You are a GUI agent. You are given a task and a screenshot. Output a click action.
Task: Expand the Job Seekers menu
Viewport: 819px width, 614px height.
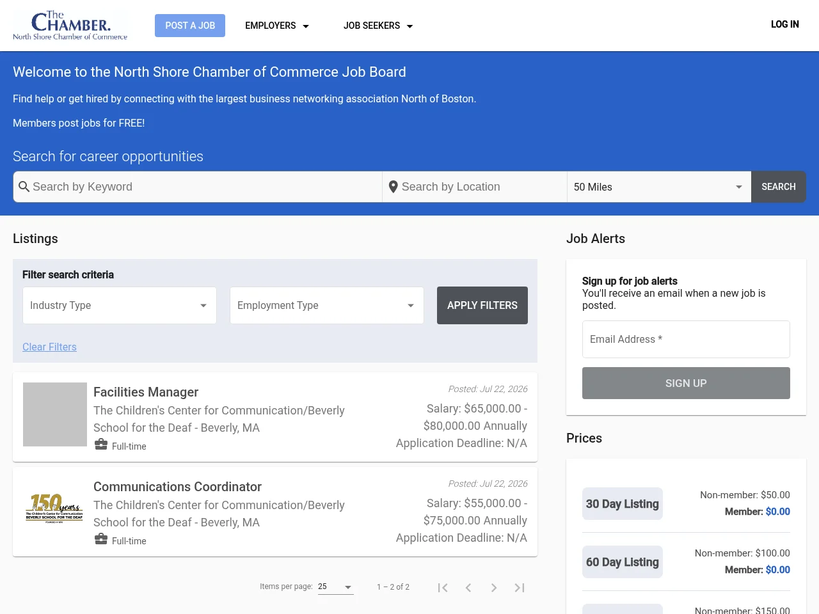click(x=378, y=26)
